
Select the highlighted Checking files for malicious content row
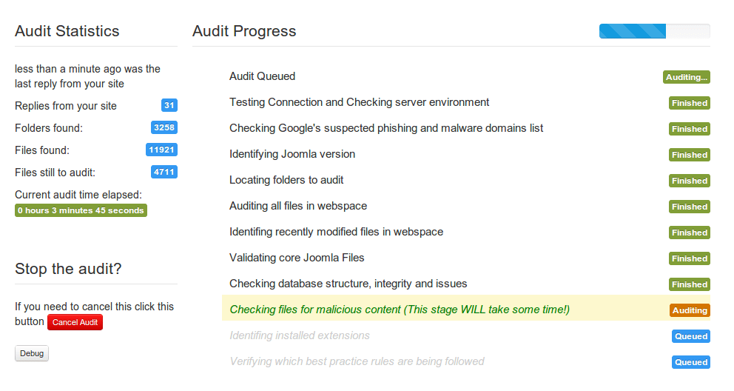400,310
